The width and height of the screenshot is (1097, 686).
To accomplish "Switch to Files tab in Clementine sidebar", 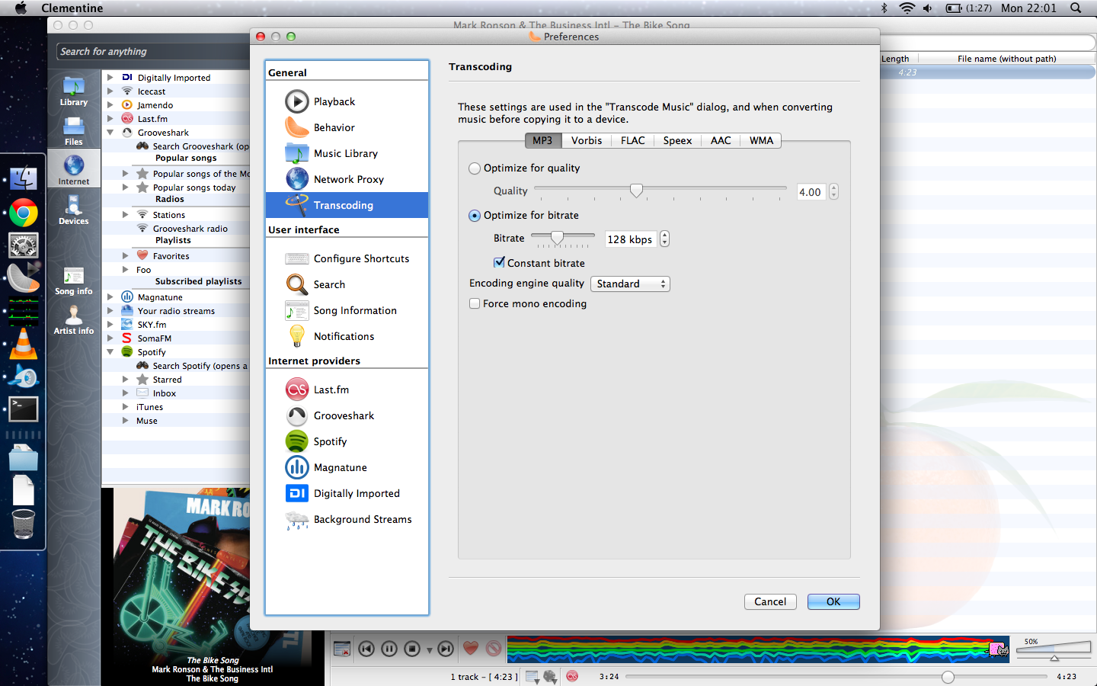I will click(x=74, y=131).
